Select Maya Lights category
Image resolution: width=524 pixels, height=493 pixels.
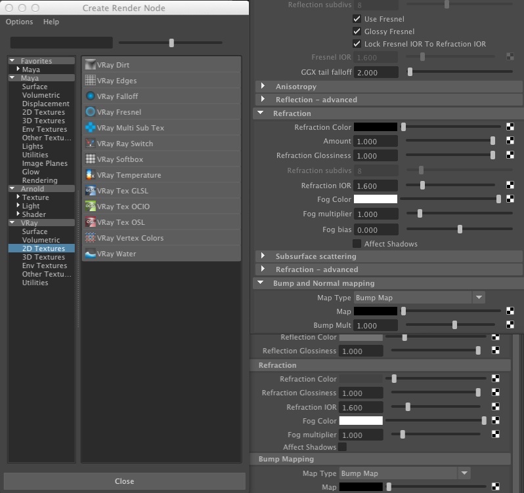33,146
